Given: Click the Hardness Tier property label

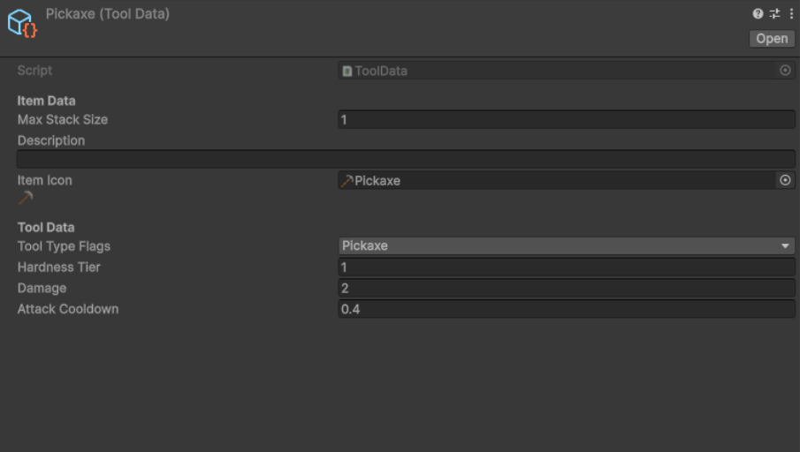Looking at the screenshot, I should [59, 267].
